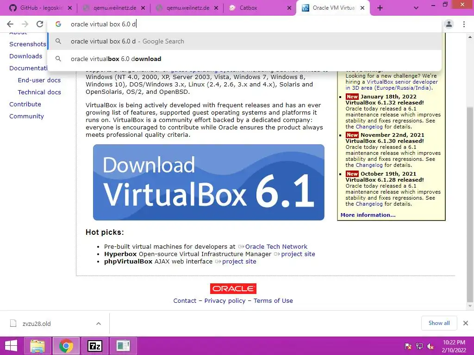Open the VirtualBox senior developer job link
The width and height of the screenshot is (474, 355).
(x=392, y=85)
